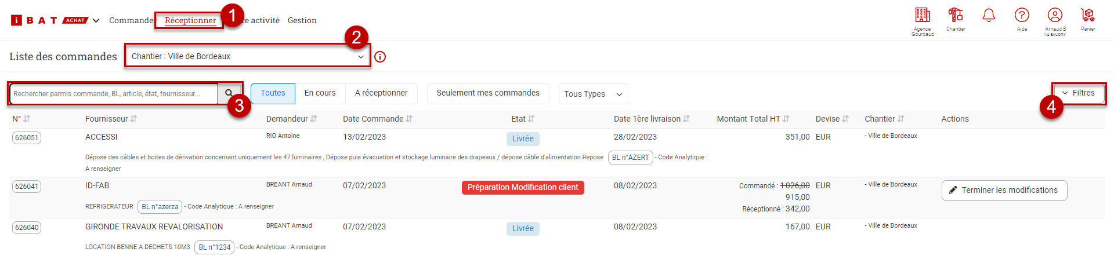Select the Toutes filter
Screen dimensions: 1114x263
(273, 93)
